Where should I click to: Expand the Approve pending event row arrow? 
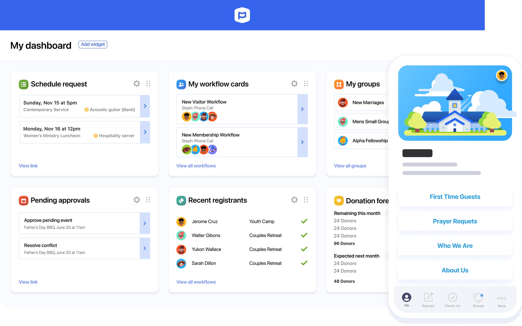click(x=145, y=223)
